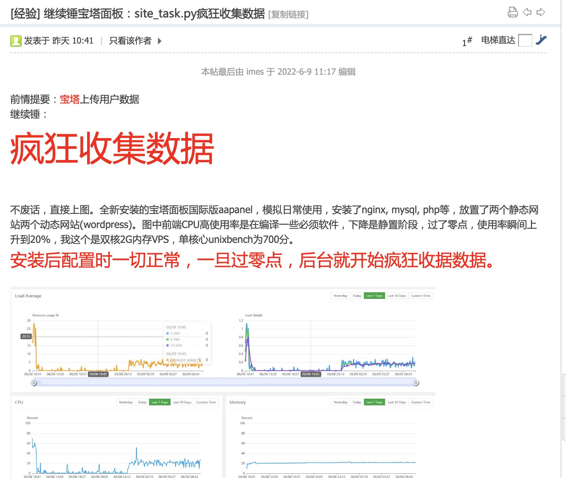Screen dimensions: 566x478
Task: Click the elevator jump icon
Action: [x=541, y=40]
